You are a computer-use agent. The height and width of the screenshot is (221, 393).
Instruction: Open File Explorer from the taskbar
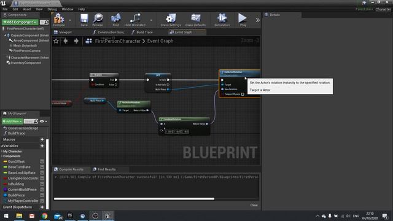19,215
